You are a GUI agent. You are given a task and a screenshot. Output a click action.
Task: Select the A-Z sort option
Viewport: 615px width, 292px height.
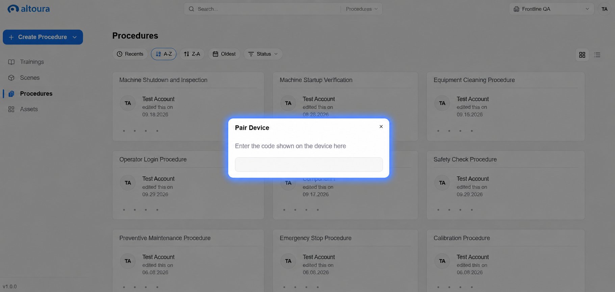(163, 54)
